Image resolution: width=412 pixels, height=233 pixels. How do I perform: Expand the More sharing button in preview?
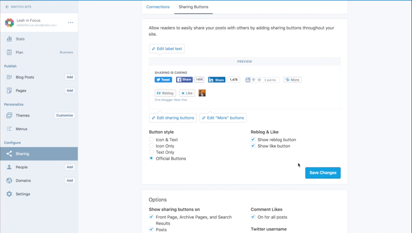[x=292, y=80]
